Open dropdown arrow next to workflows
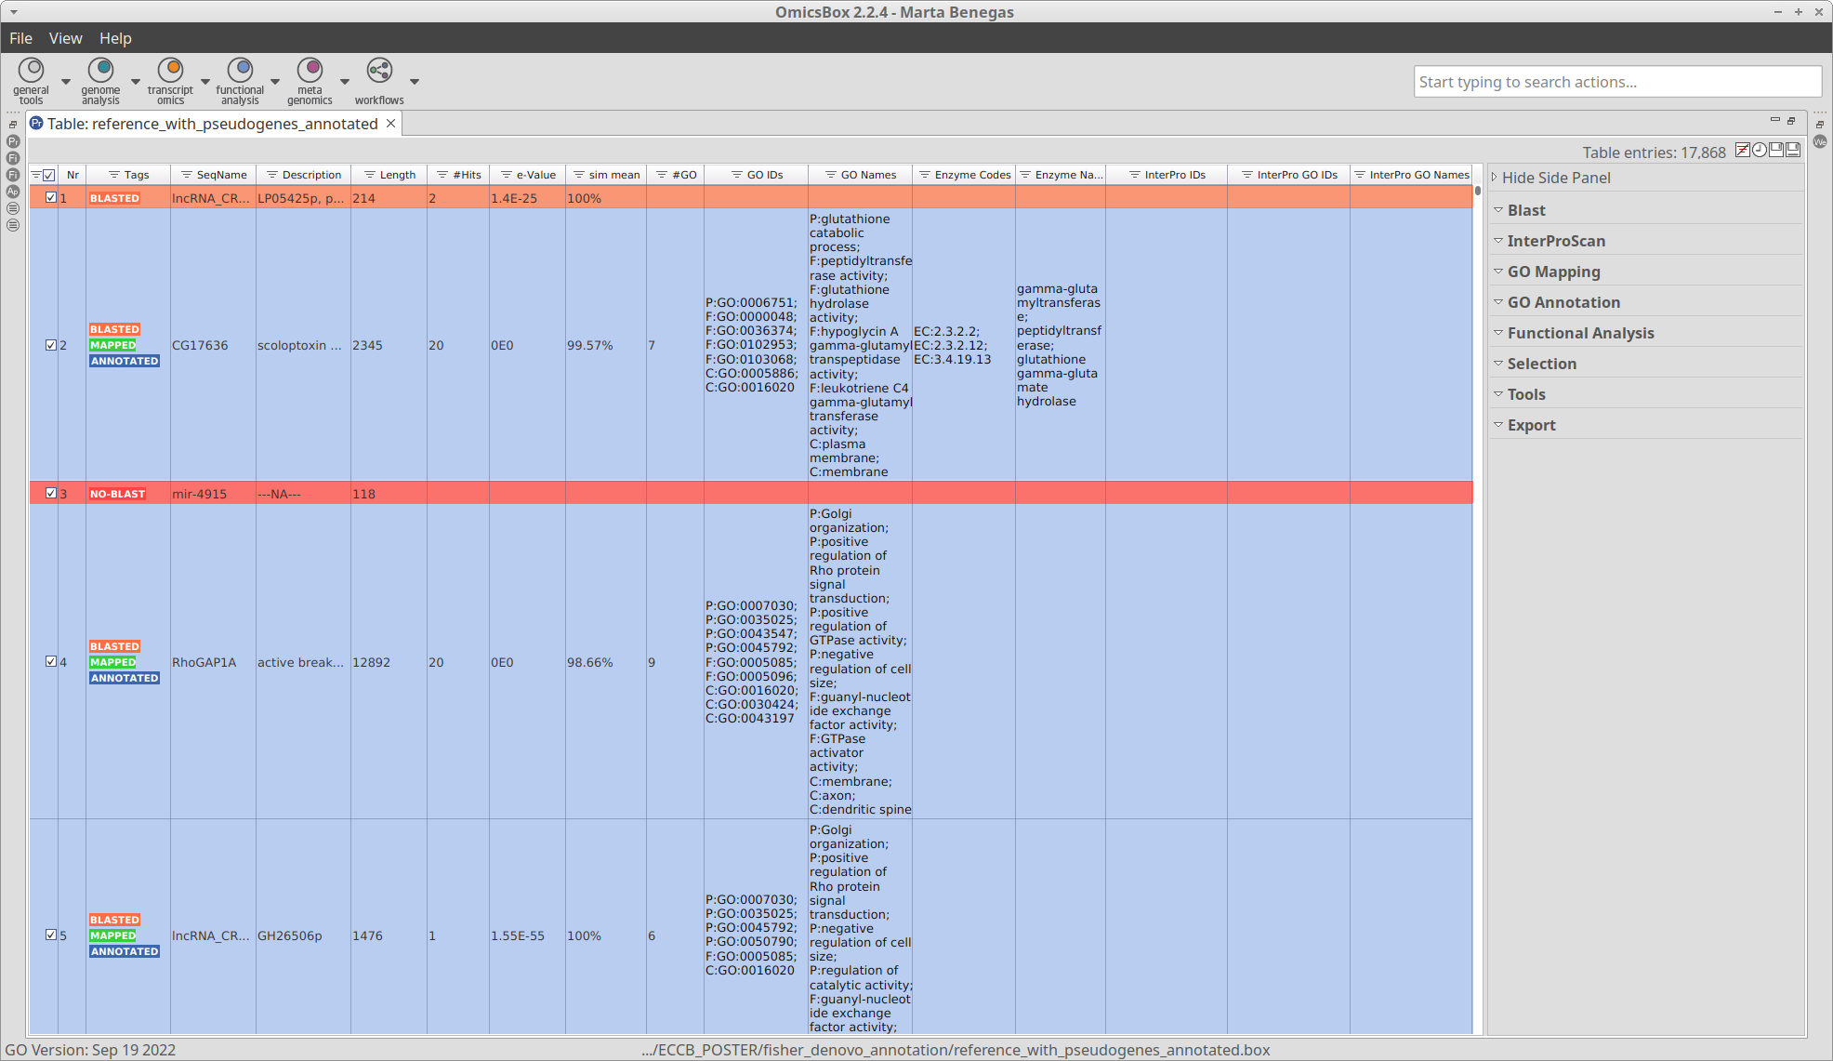 point(415,82)
